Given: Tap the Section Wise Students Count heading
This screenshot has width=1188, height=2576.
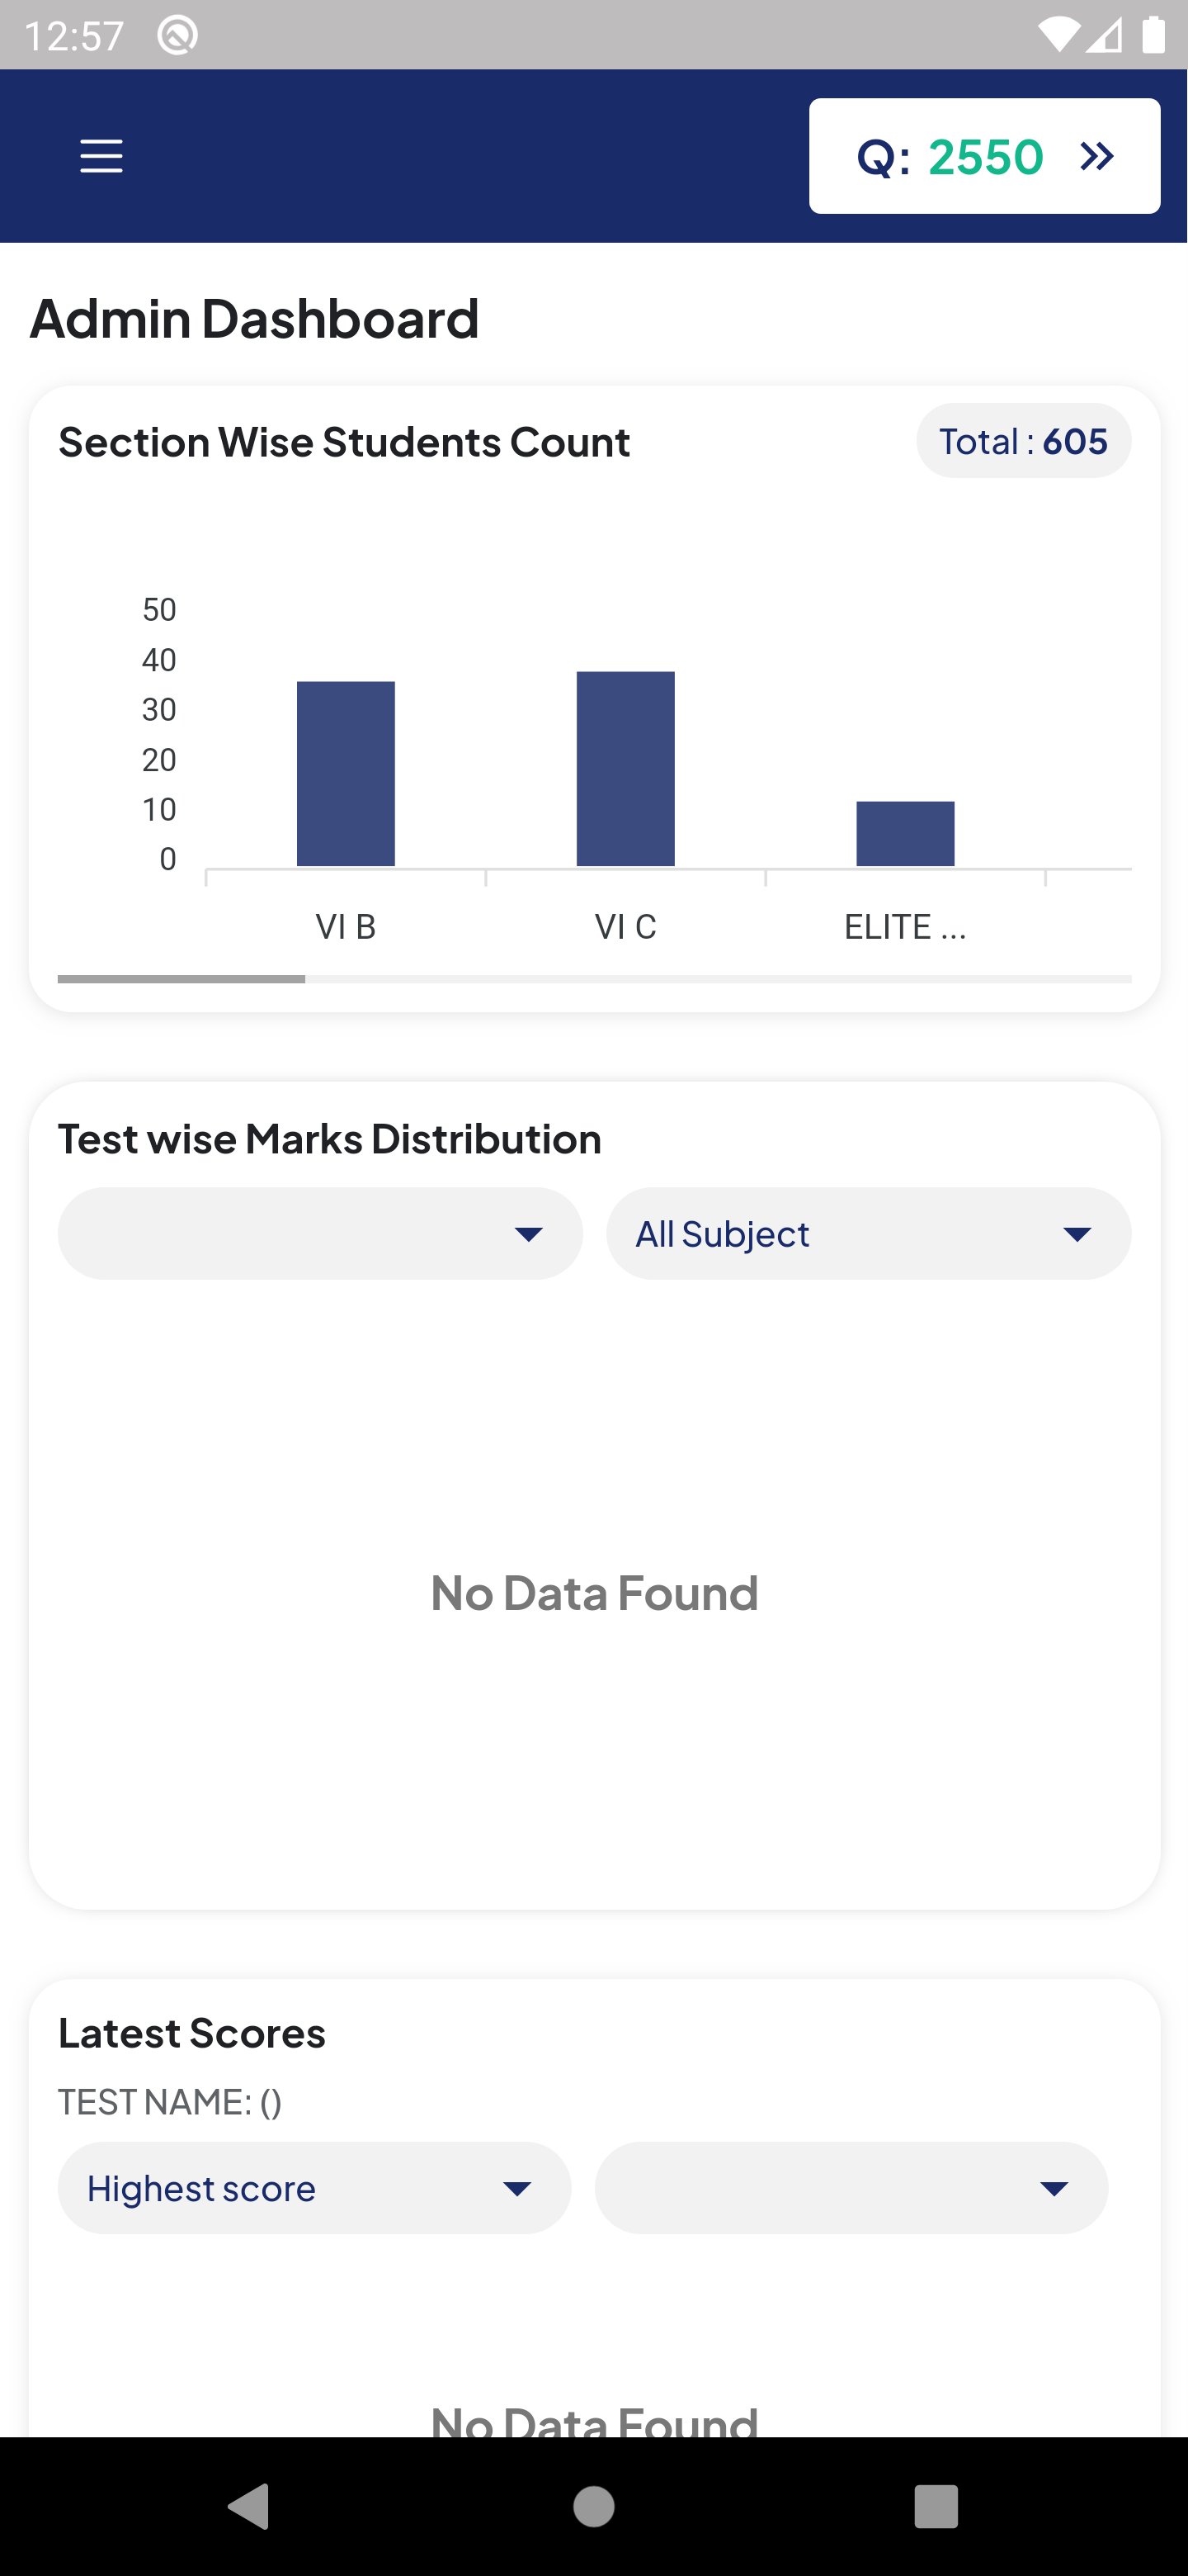Looking at the screenshot, I should click(344, 442).
